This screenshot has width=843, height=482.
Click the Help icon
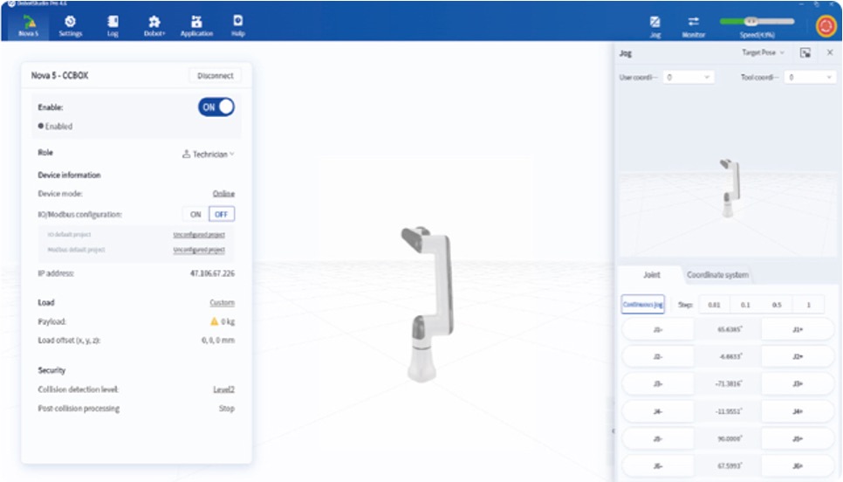[x=237, y=22]
